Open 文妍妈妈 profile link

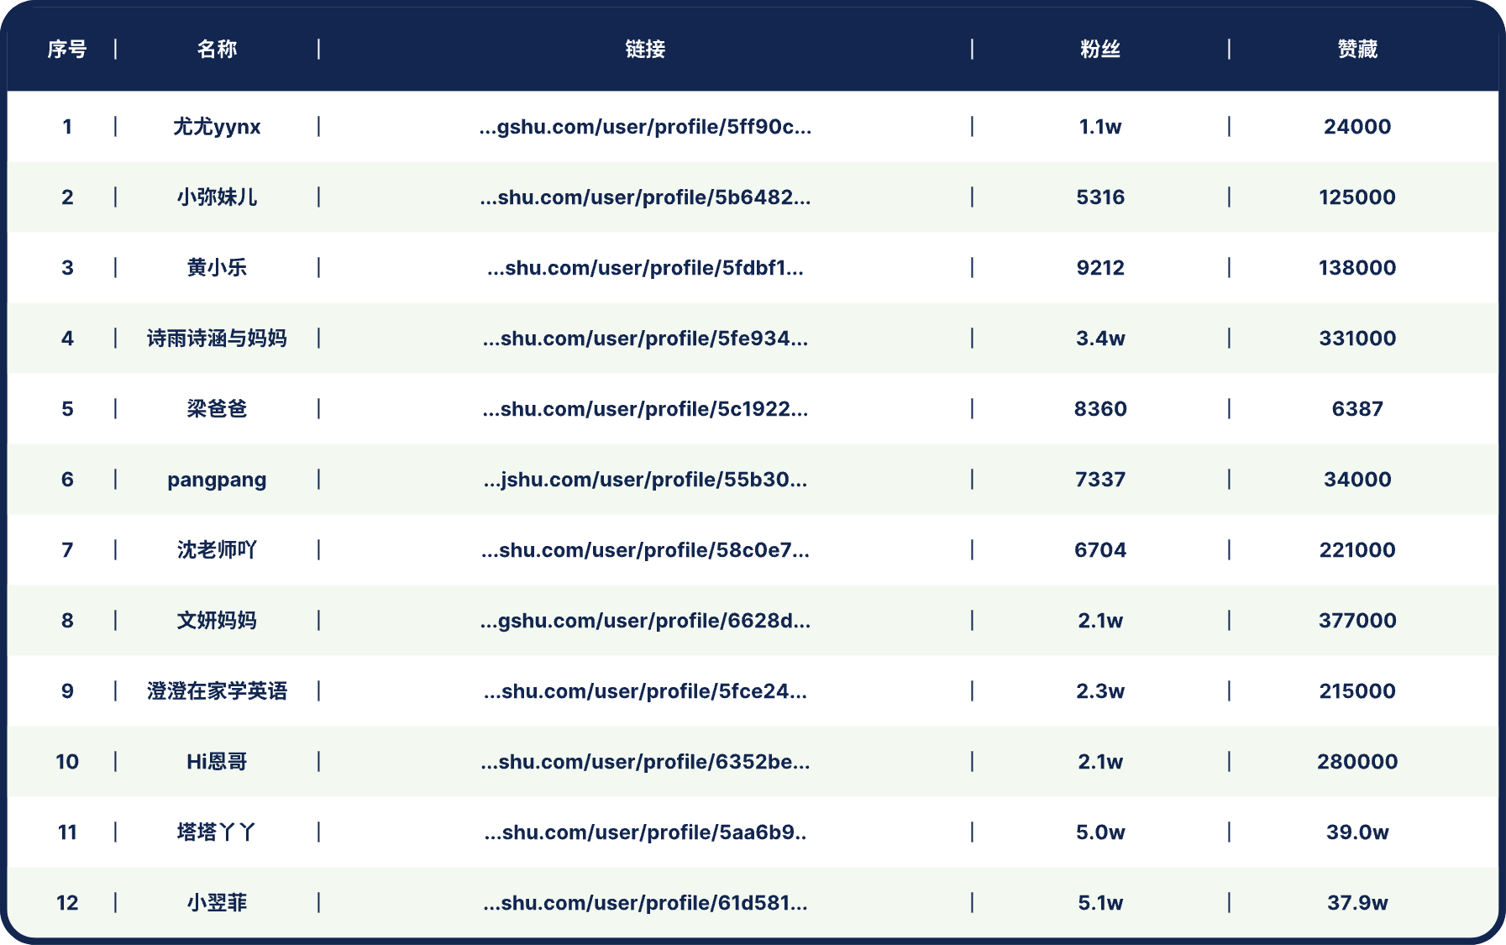pos(645,621)
